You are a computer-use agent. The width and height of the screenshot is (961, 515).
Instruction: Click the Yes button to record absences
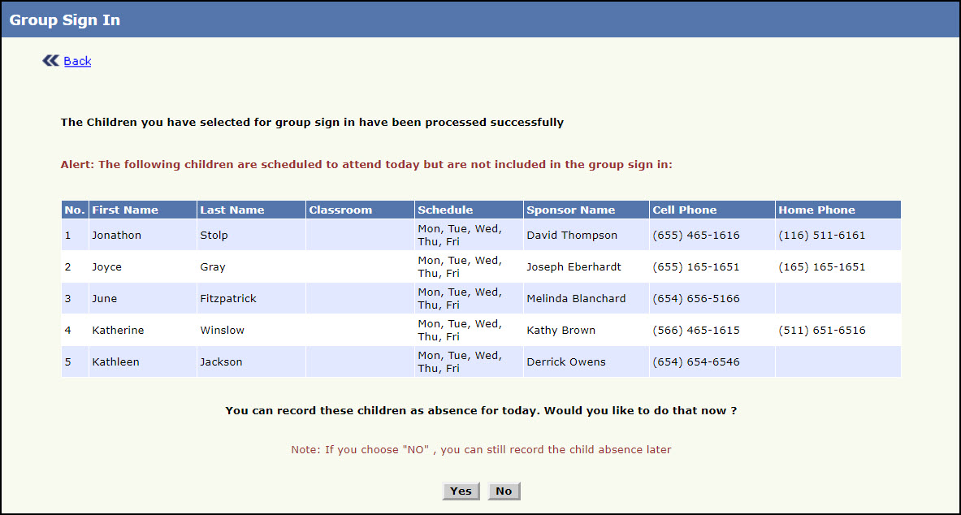(460, 491)
